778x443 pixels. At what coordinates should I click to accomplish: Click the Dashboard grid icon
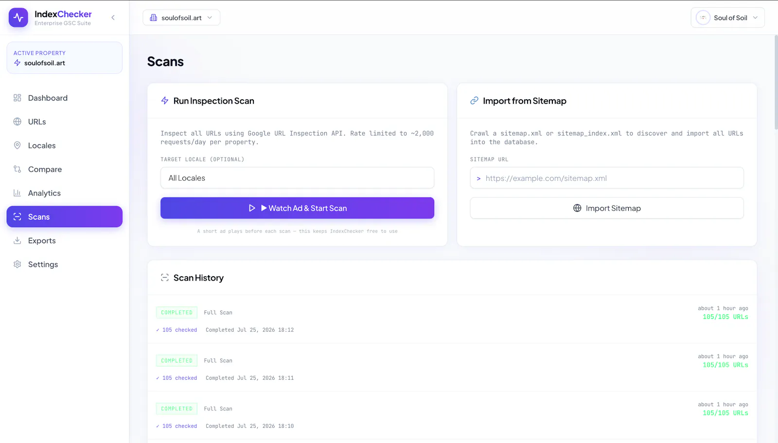coord(18,98)
